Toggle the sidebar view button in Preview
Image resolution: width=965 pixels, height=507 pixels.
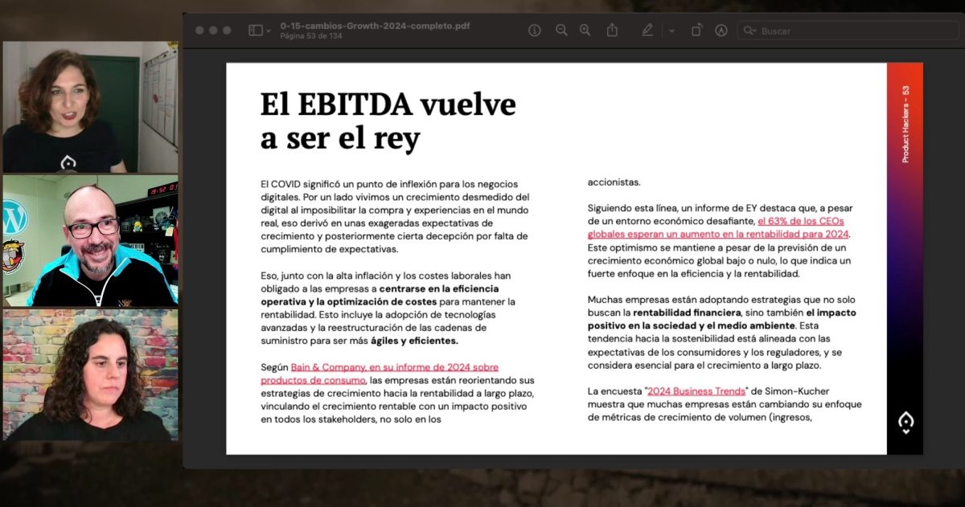click(255, 31)
